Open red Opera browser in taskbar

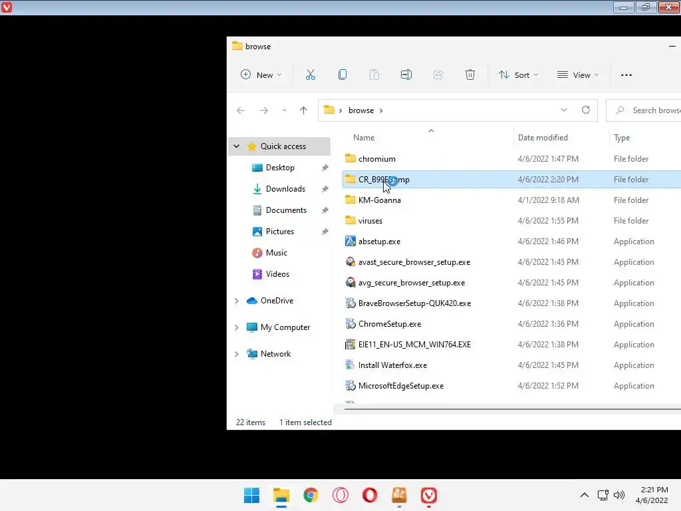tap(370, 495)
